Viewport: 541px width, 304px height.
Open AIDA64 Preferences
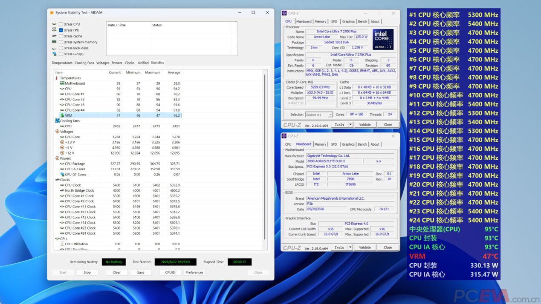click(194, 272)
